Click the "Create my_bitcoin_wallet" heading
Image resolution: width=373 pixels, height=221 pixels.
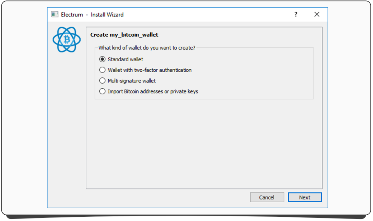[x=124, y=35]
